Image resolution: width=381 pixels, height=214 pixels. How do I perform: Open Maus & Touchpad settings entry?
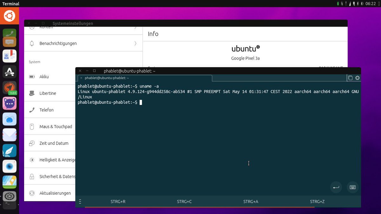tap(50, 126)
